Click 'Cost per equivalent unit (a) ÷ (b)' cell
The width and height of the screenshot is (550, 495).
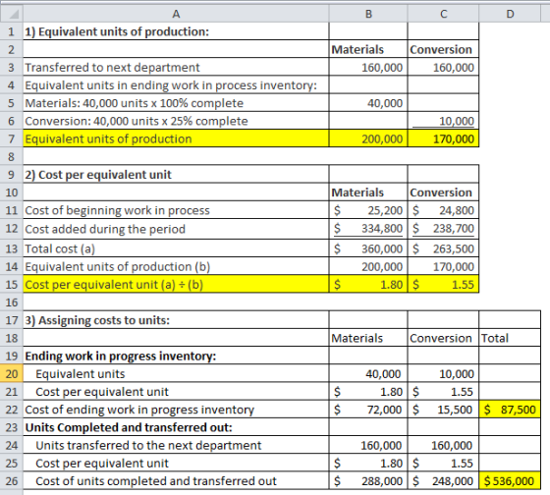pyautogui.click(x=176, y=284)
